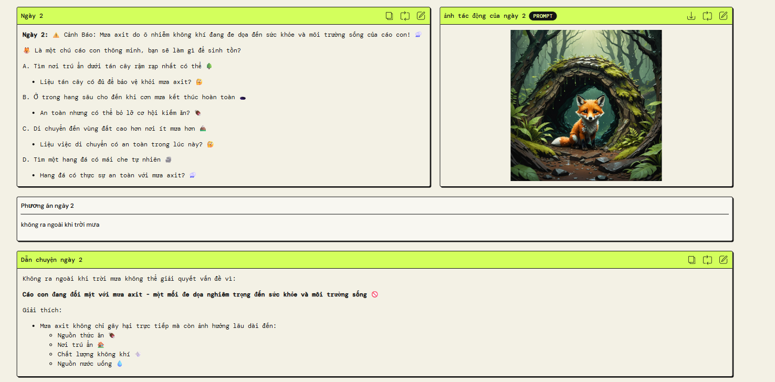
Task: Edit the Dẫn chuyện ngày 2 panel
Action: (x=724, y=259)
